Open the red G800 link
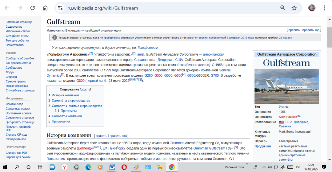This screenshot has width=332, height=172. click(80, 81)
